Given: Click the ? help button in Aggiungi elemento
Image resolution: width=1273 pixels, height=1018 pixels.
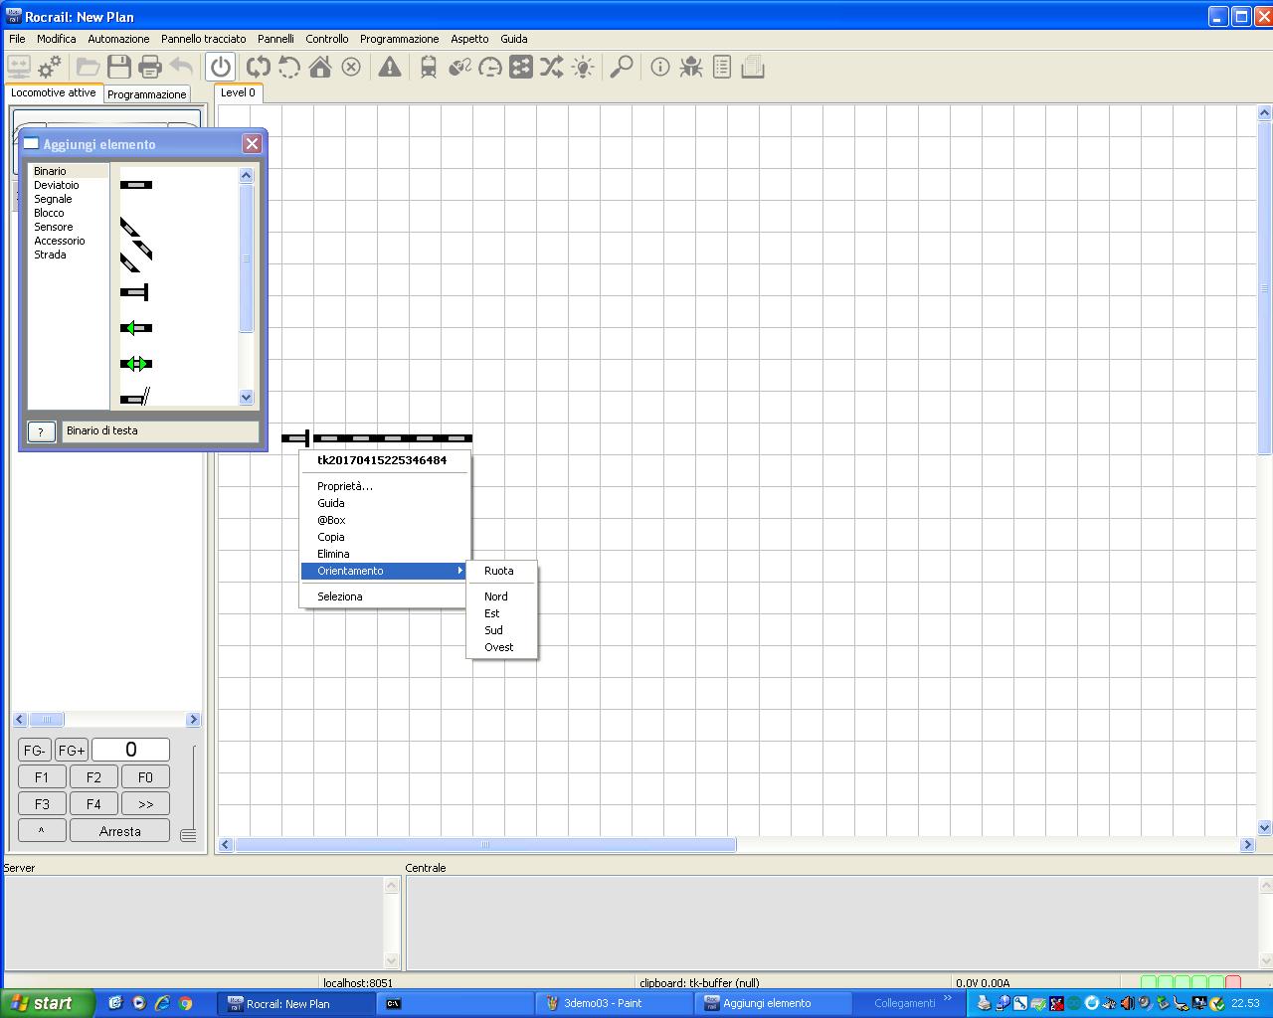Looking at the screenshot, I should tap(41, 431).
